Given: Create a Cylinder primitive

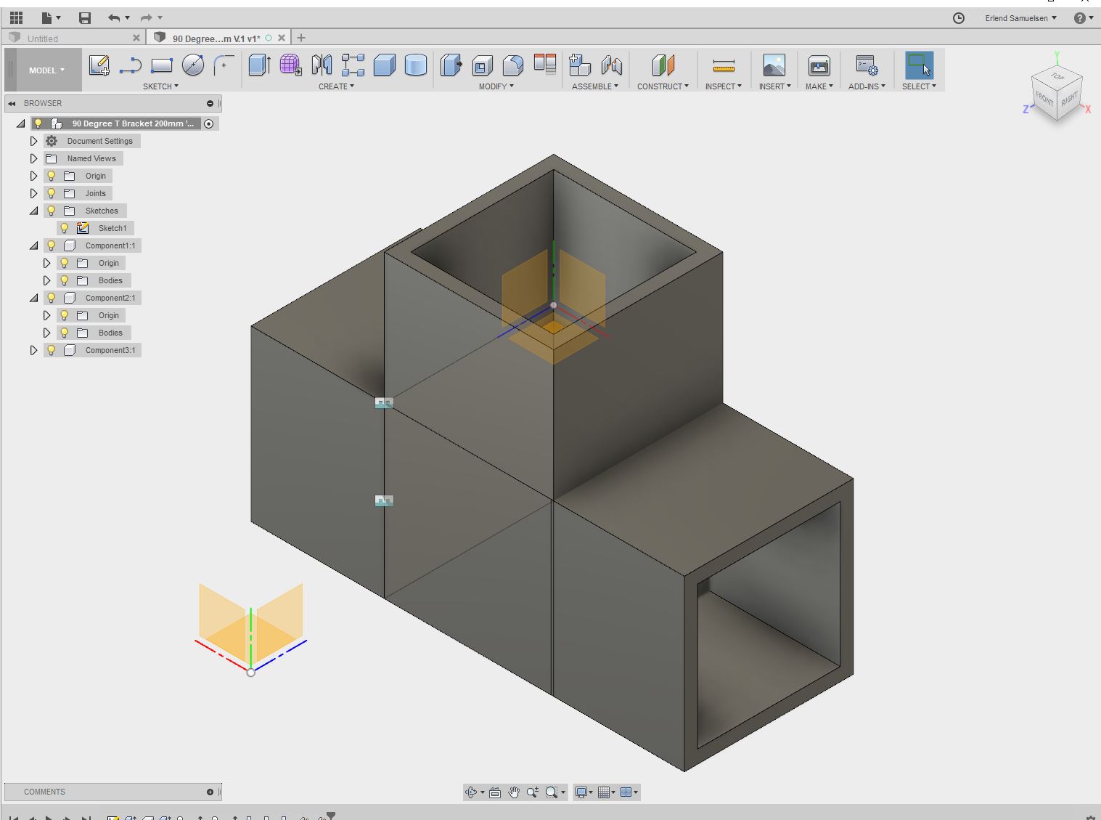Looking at the screenshot, I should point(415,65).
